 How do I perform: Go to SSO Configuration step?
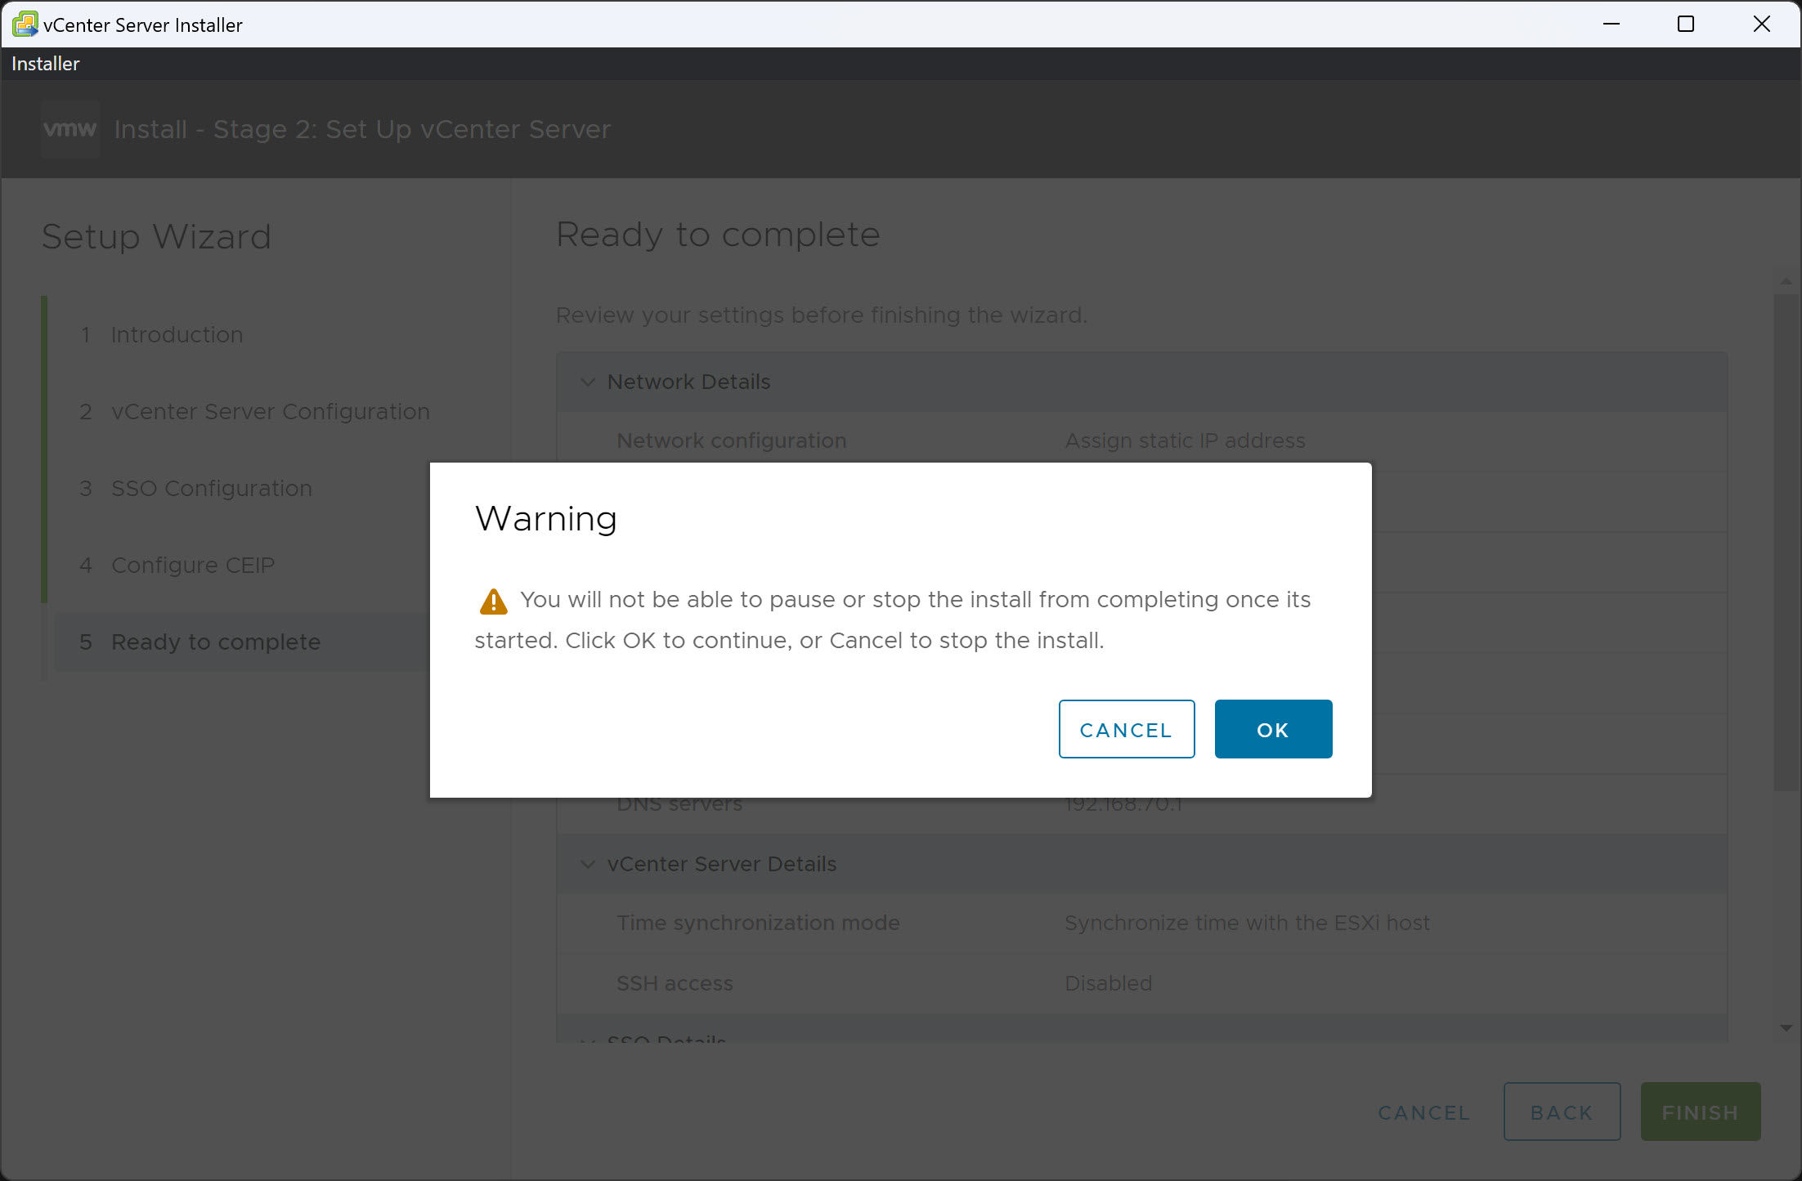211,489
